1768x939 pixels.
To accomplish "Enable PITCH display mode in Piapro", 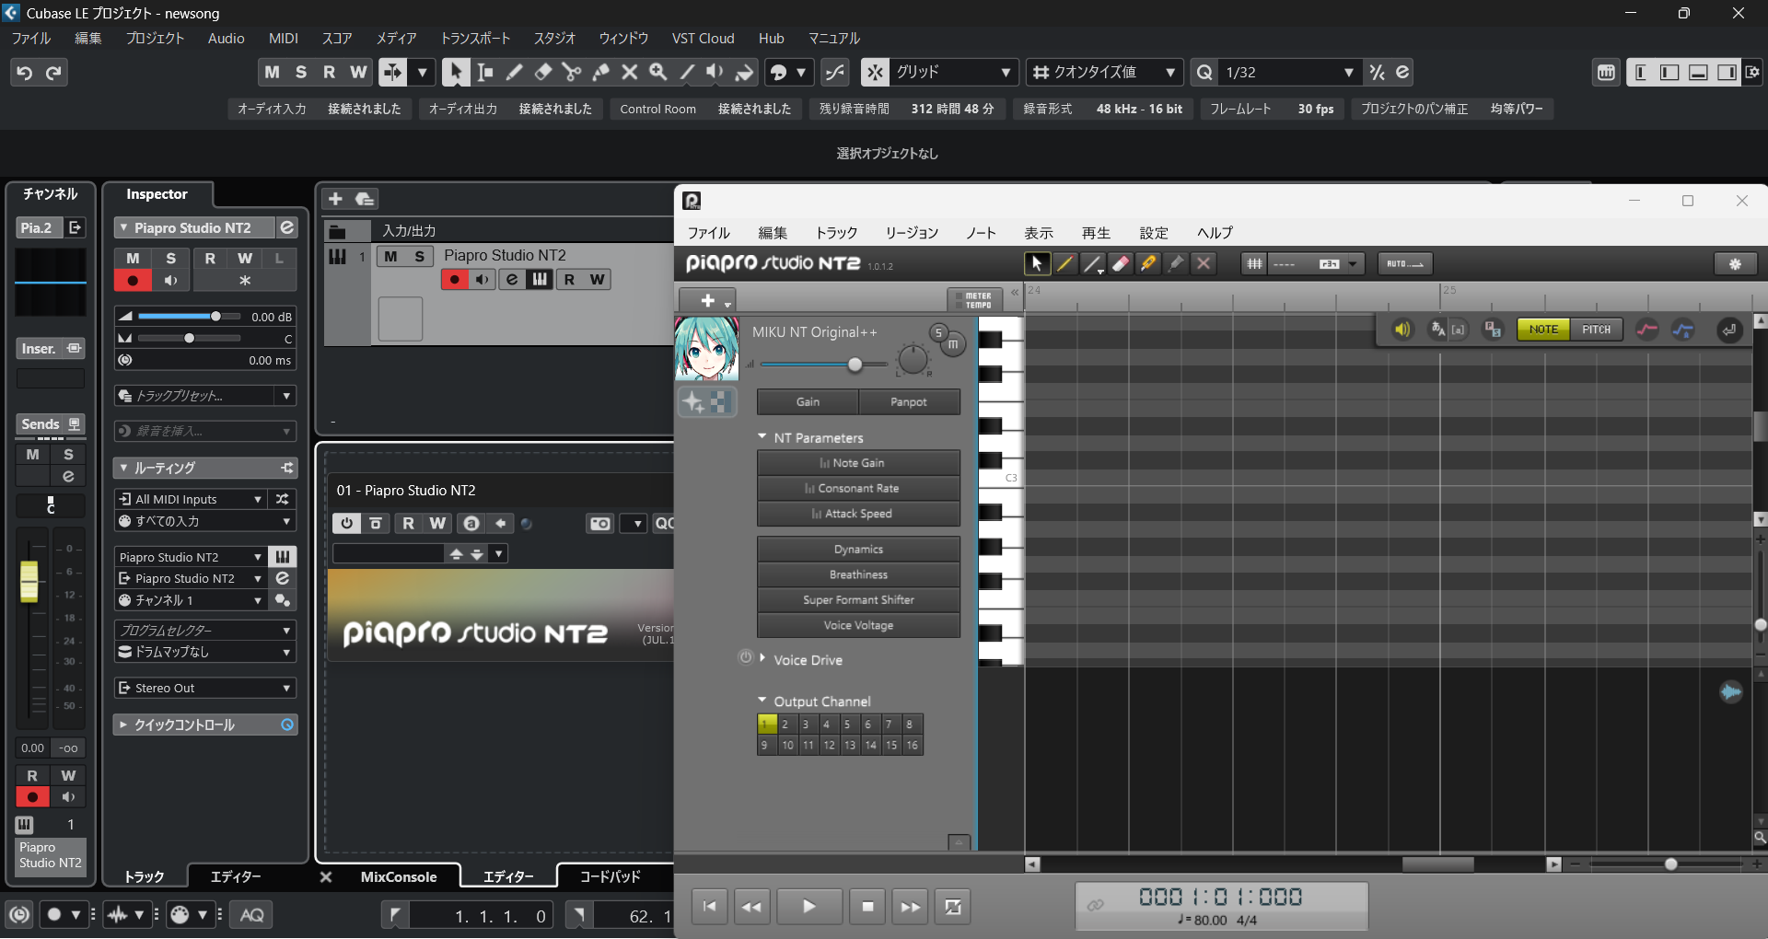I will [1596, 330].
